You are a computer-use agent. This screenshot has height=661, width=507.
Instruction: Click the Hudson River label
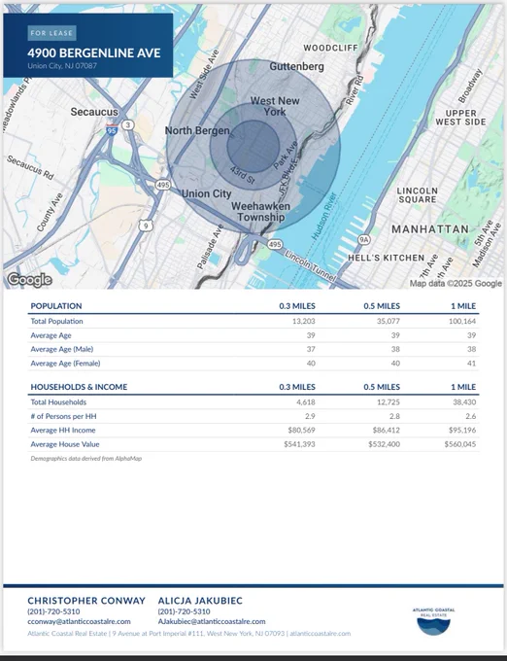click(x=323, y=216)
